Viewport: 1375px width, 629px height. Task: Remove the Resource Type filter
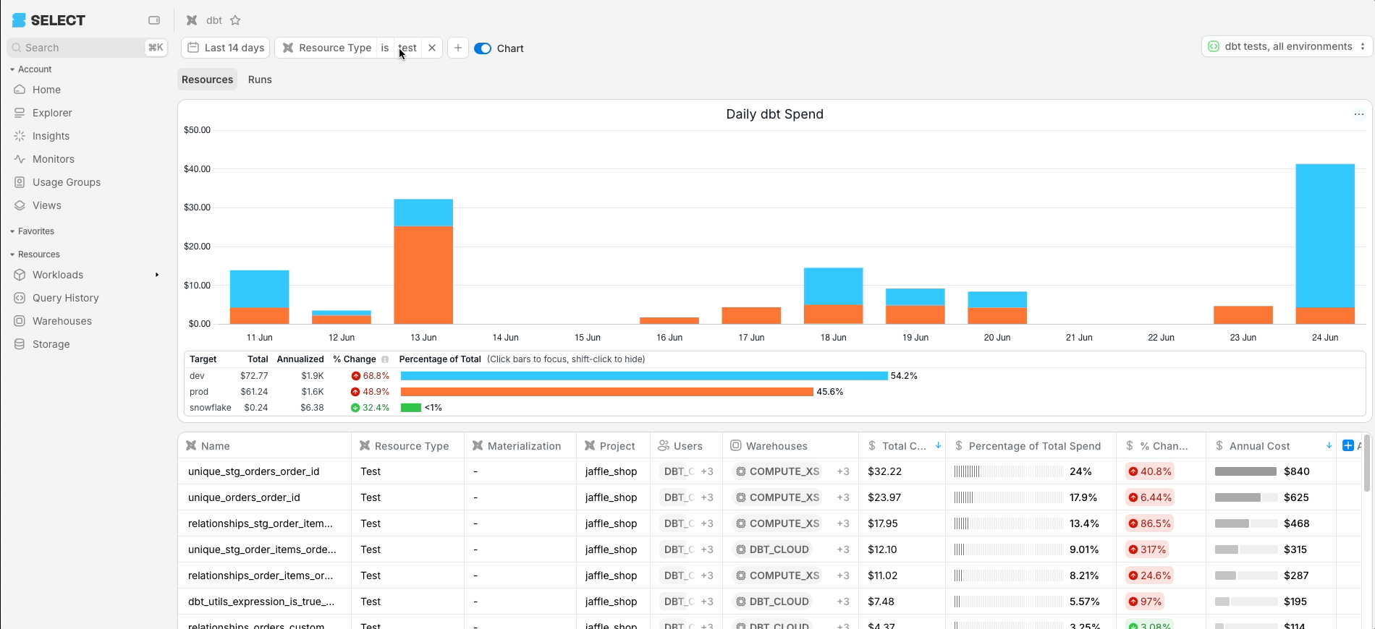tap(432, 48)
